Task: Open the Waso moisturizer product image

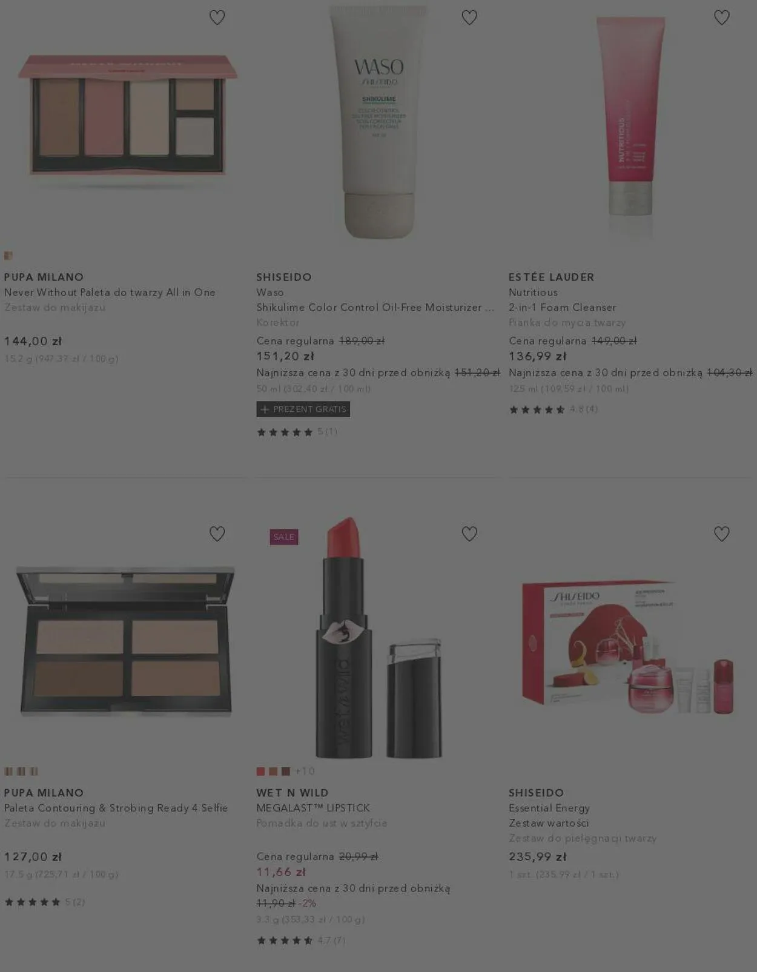Action: tap(379, 121)
